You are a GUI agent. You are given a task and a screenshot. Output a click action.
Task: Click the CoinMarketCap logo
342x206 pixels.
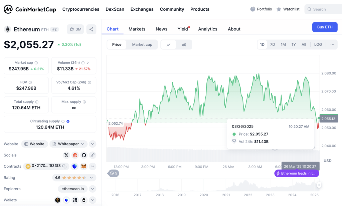30,9
